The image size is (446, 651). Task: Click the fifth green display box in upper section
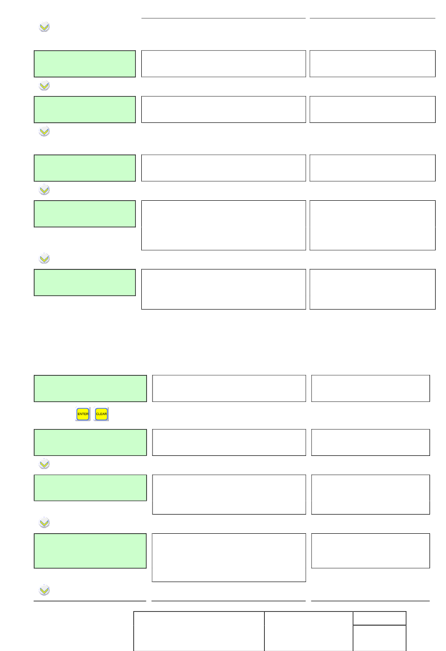(85, 282)
